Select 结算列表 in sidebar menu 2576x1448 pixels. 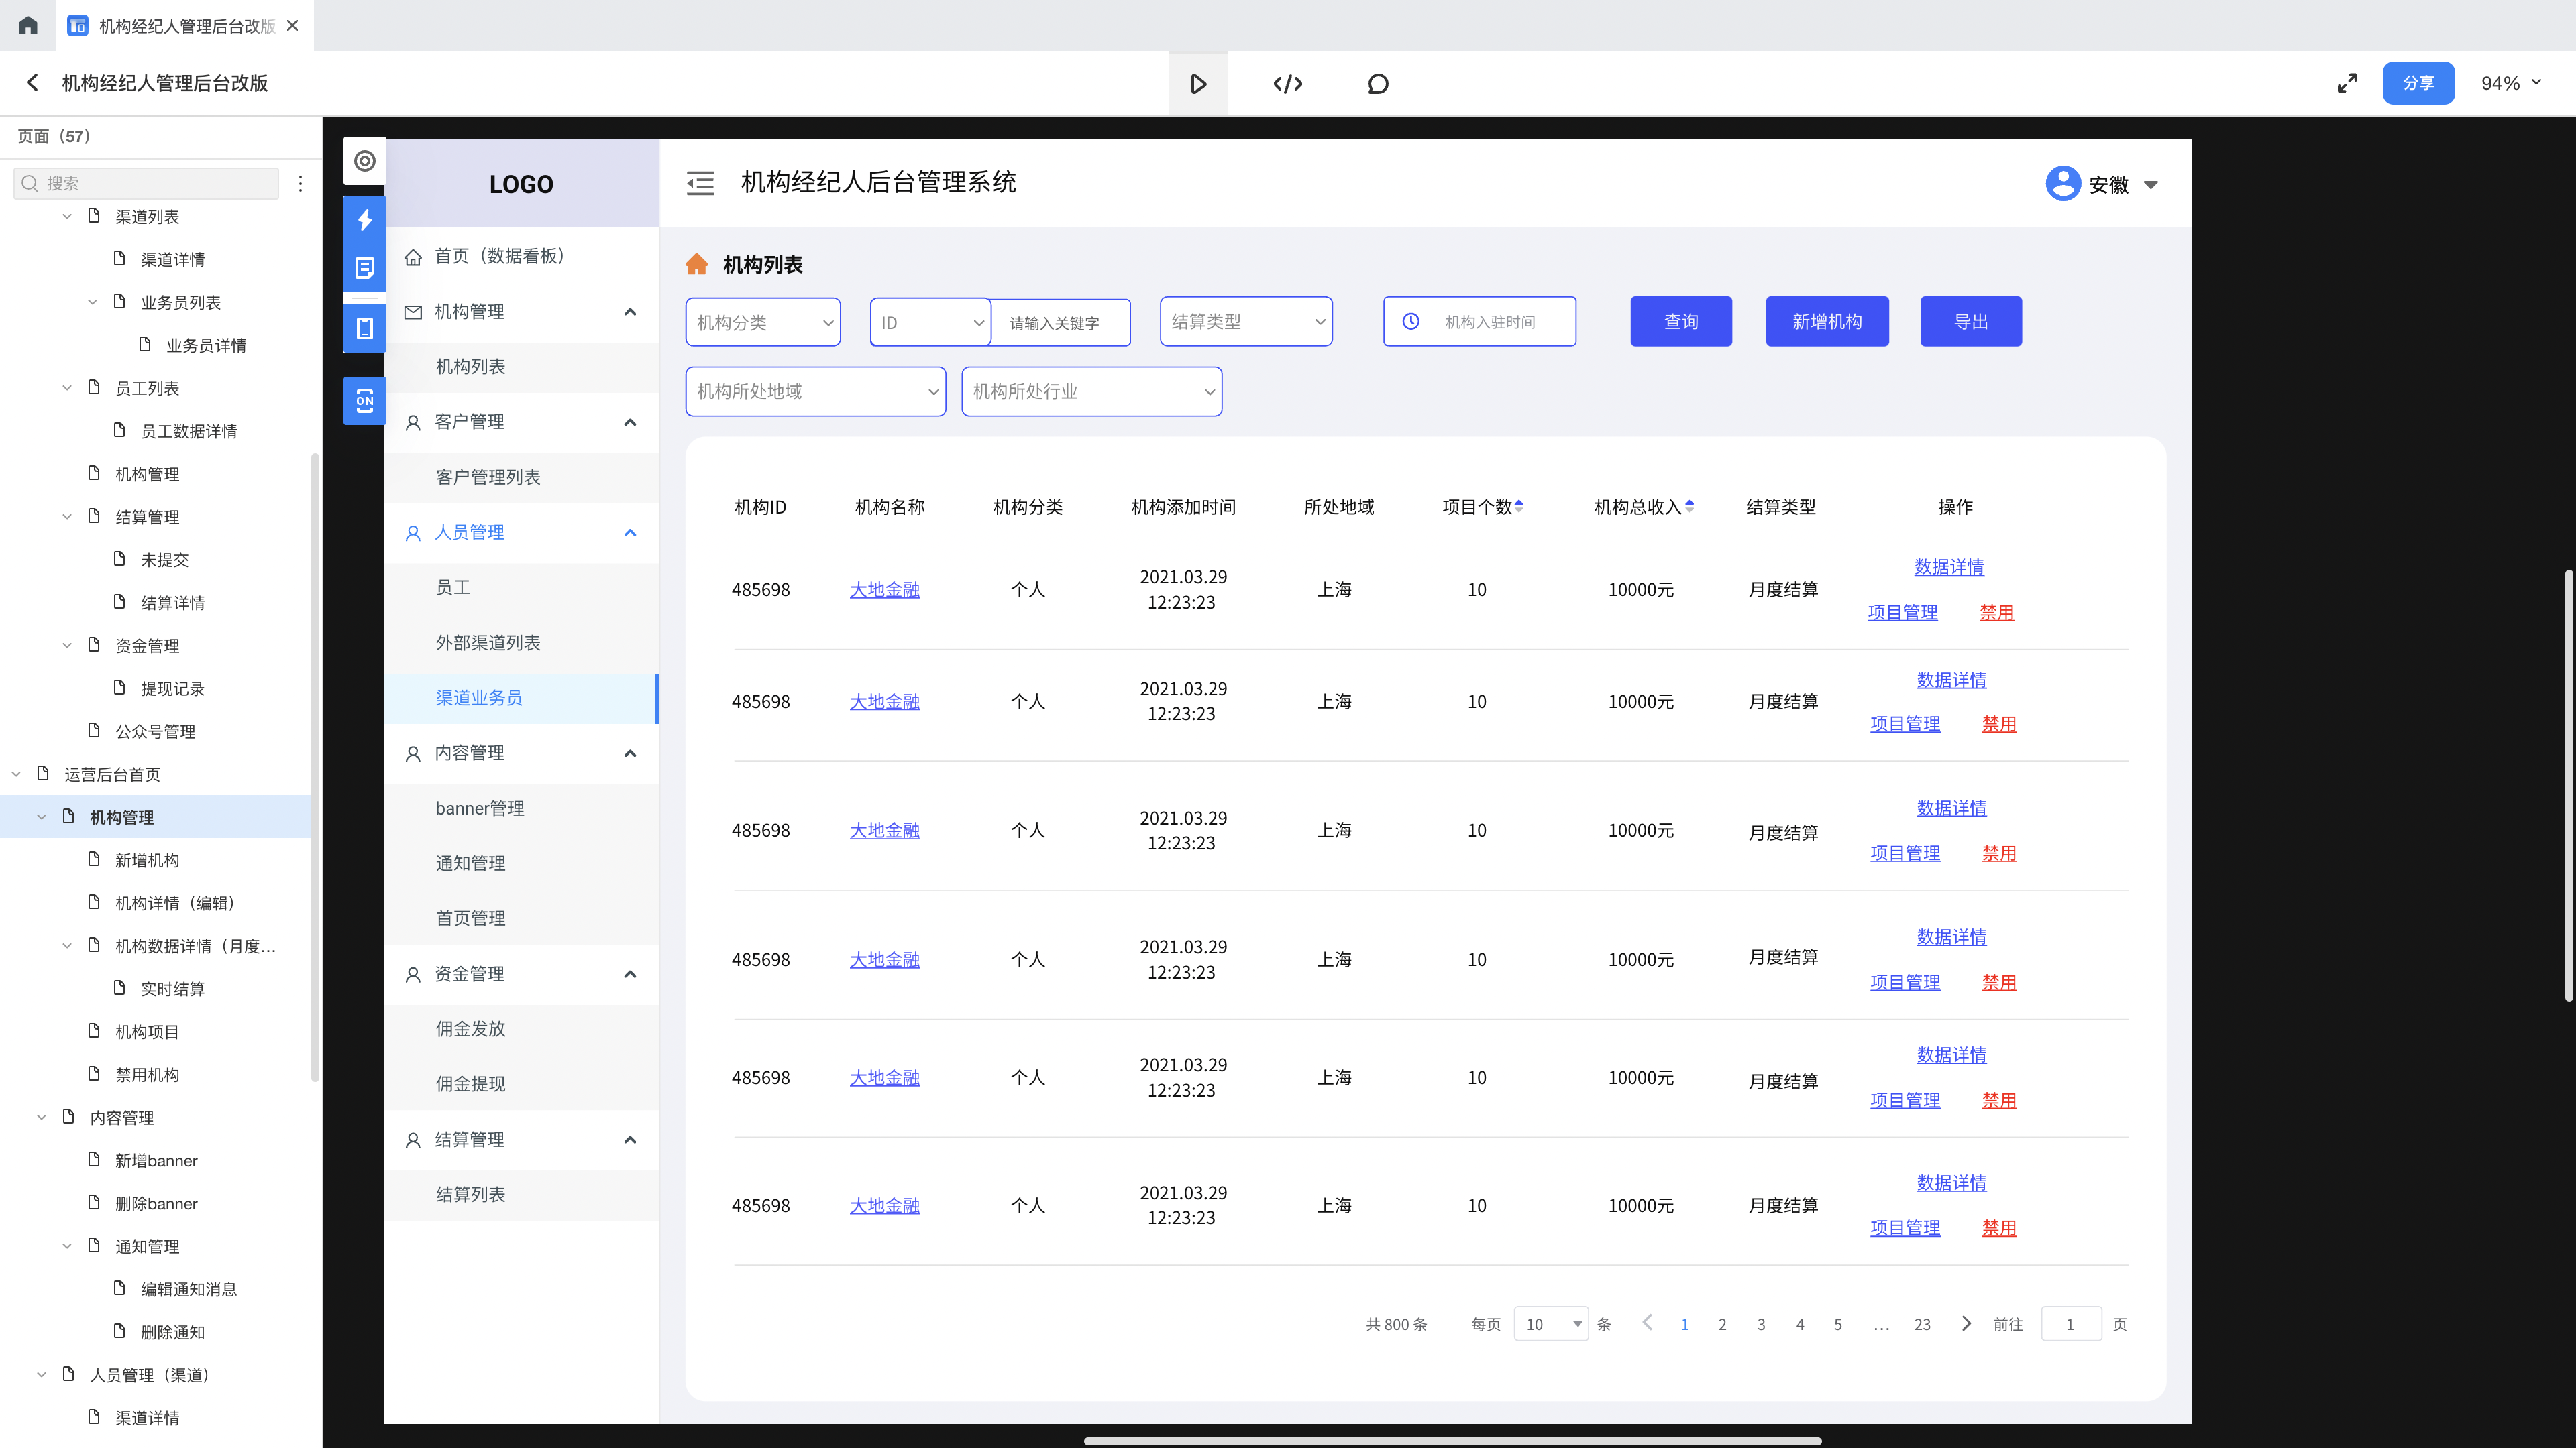(x=521, y=1194)
